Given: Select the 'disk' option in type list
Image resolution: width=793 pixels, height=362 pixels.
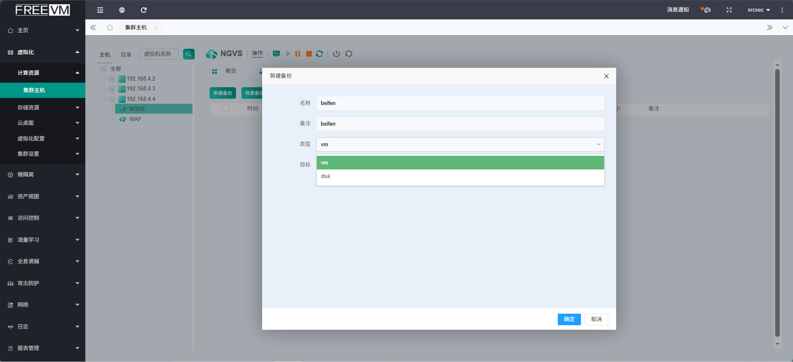Looking at the screenshot, I should tap(460, 176).
